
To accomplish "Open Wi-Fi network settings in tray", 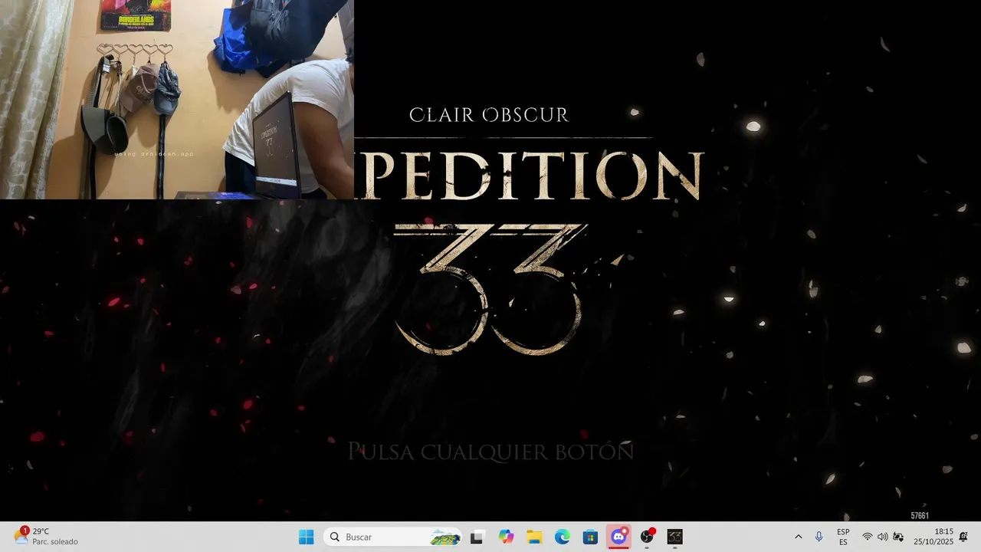I will tap(868, 537).
